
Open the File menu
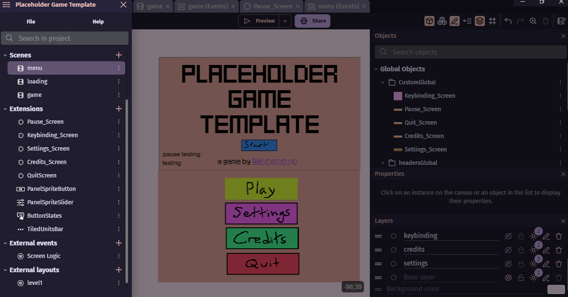(x=31, y=22)
